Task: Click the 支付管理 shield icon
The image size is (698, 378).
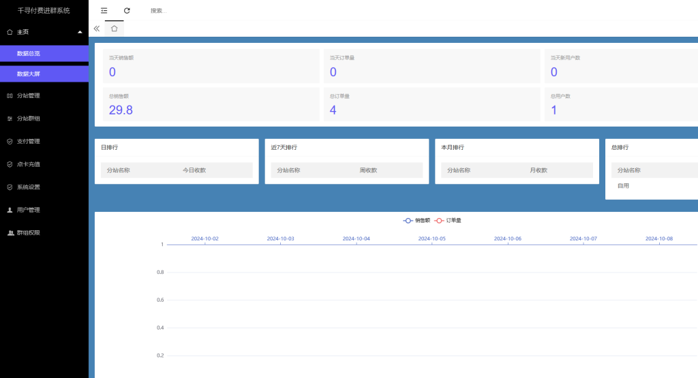Action: [10, 142]
